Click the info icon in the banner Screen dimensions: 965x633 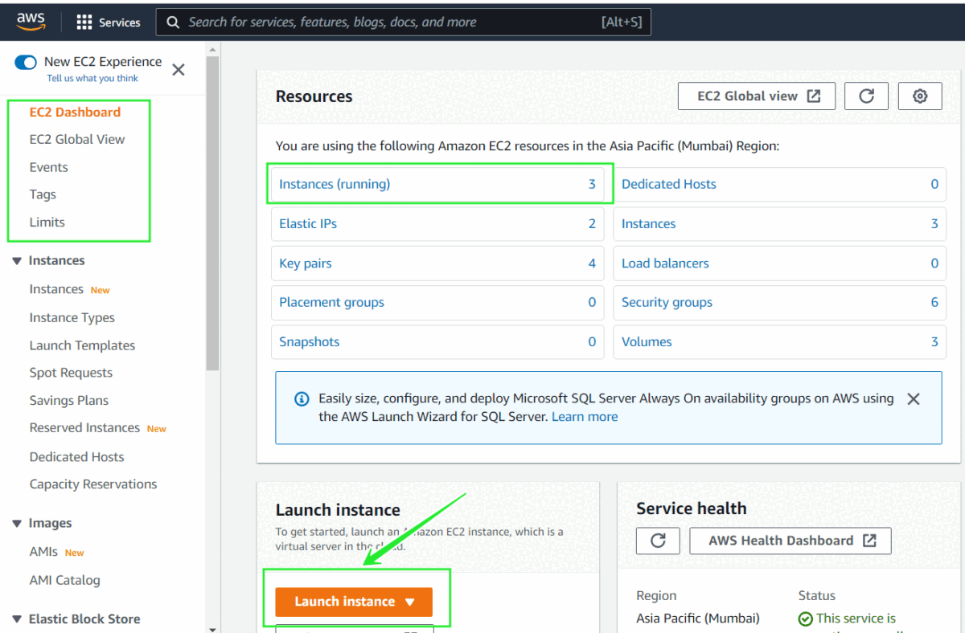tap(302, 399)
